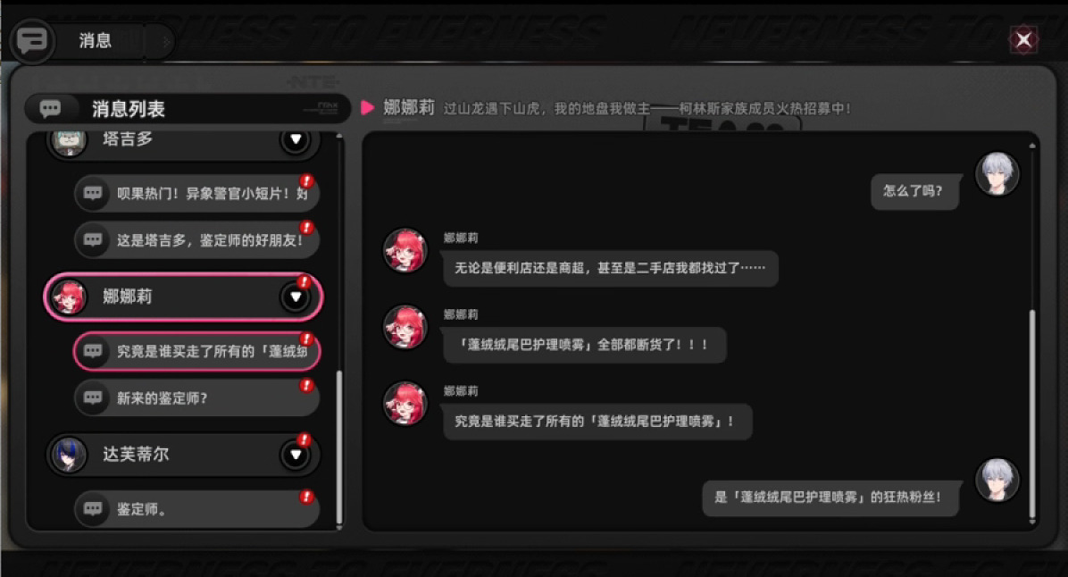Image resolution: width=1068 pixels, height=577 pixels.
Task: Collapse 塔吉多's thread dropdown arrow
Action: click(x=296, y=139)
